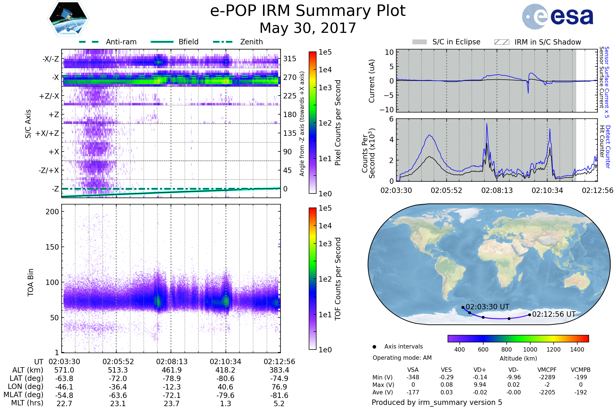Click the Altitude (km) horizontal colorbar
616x410 pixels.
click(x=518, y=338)
